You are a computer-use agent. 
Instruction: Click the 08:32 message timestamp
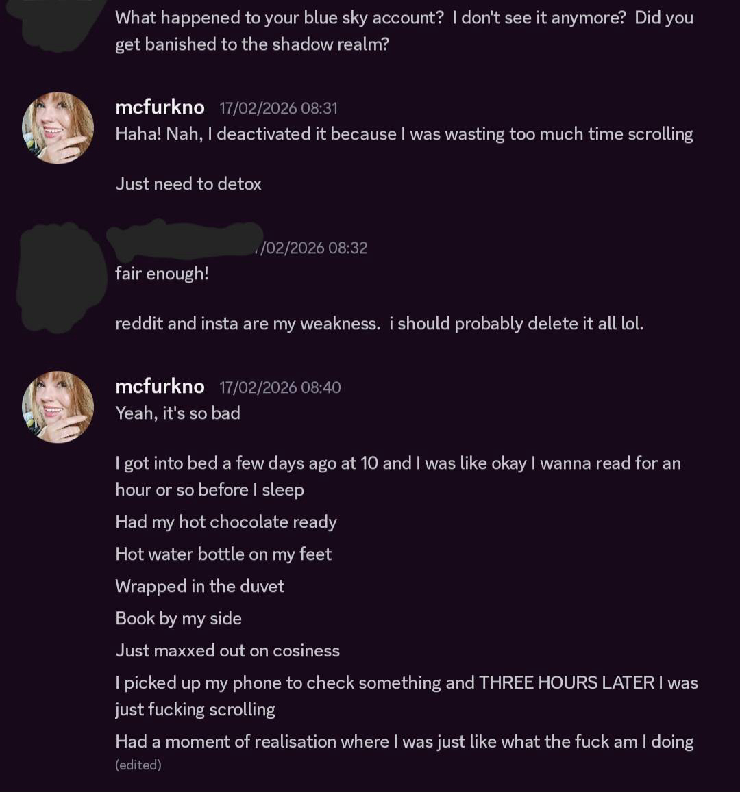pyautogui.click(x=312, y=248)
